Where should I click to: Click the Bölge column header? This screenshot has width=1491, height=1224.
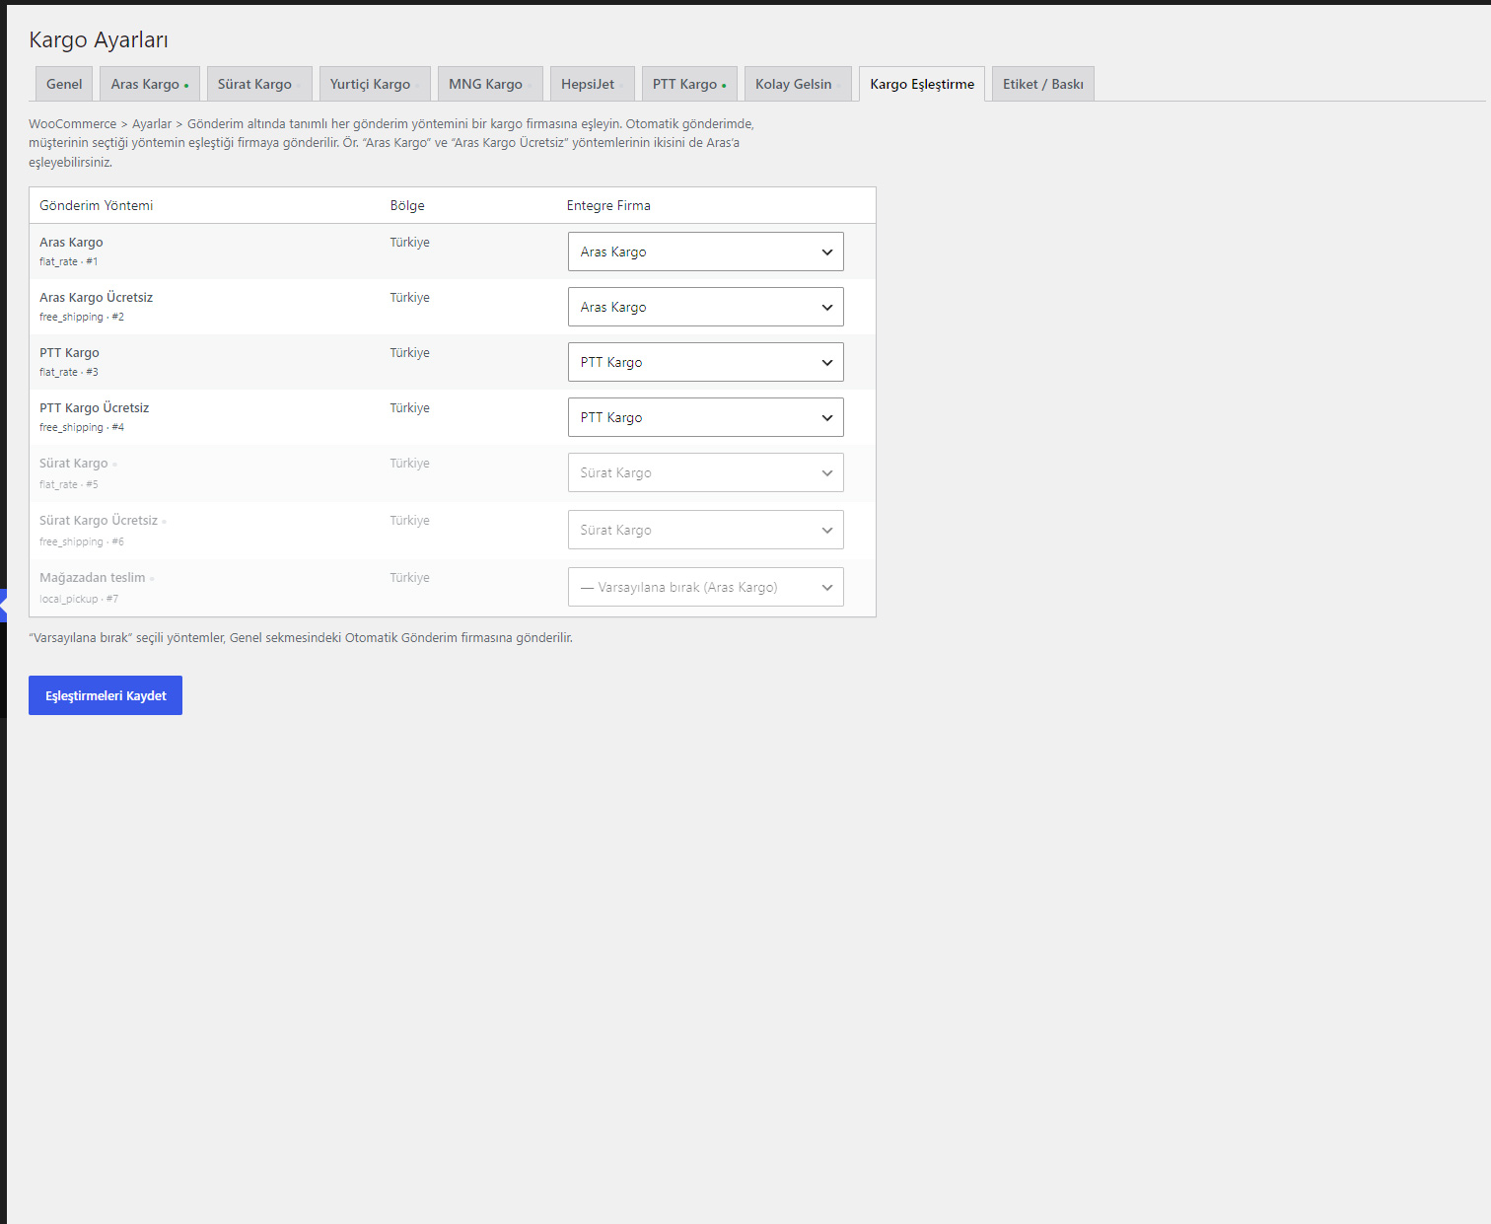407,205
